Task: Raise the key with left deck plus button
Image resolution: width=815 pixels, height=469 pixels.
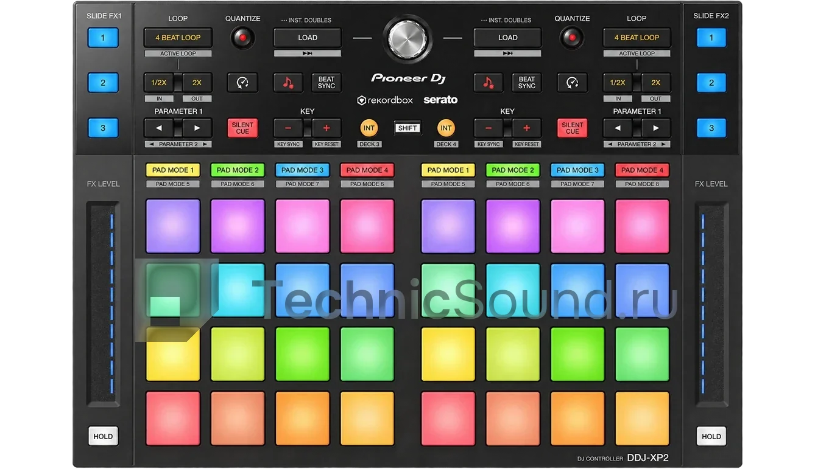Action: [x=326, y=128]
